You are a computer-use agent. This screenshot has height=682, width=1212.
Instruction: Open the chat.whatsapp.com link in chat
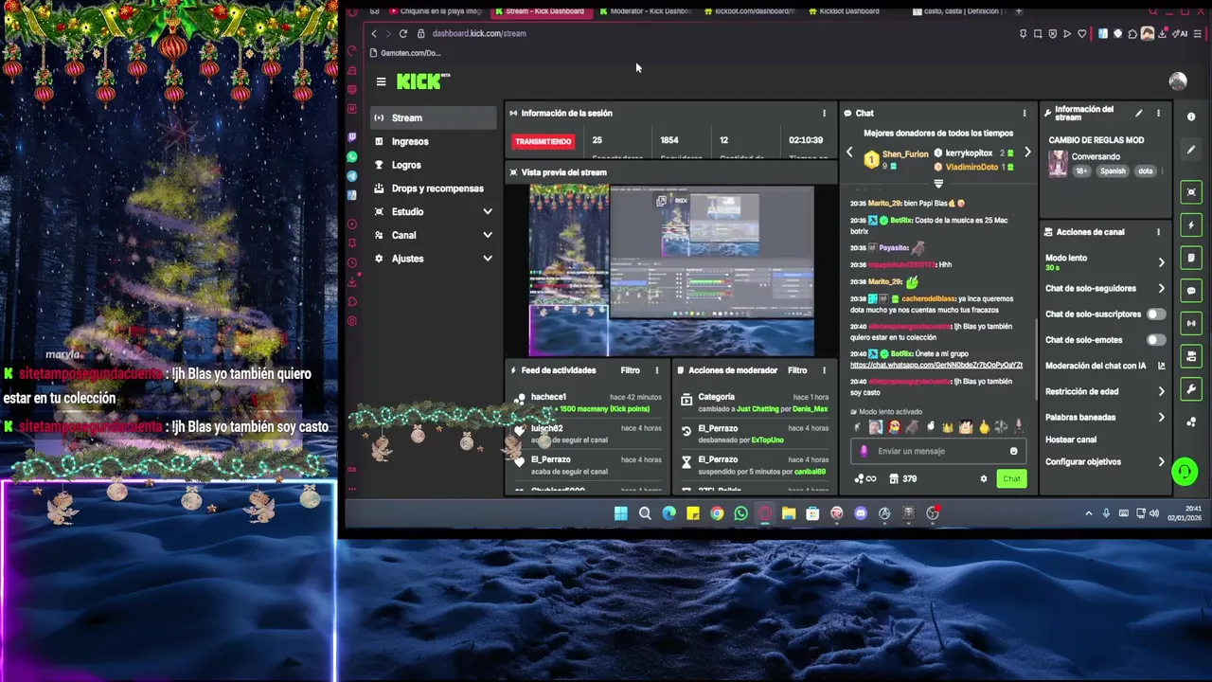tap(936, 365)
